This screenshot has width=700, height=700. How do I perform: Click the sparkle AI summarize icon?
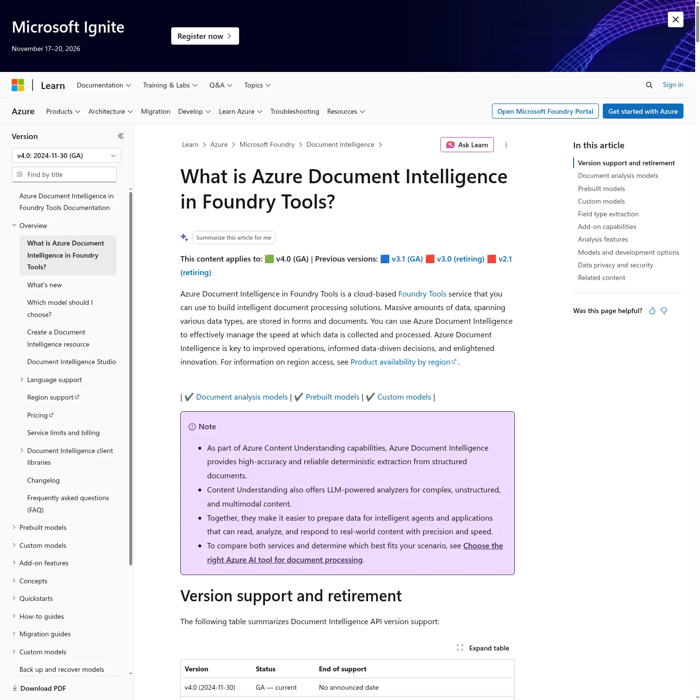pos(184,237)
